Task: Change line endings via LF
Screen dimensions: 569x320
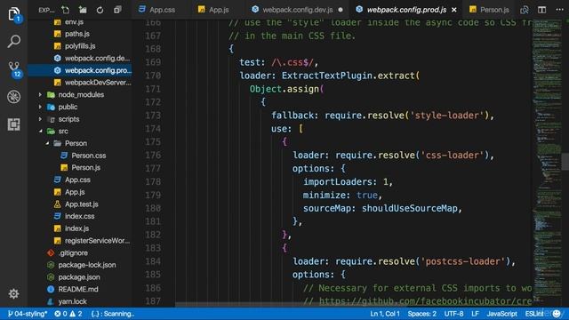Action: tap(475, 314)
